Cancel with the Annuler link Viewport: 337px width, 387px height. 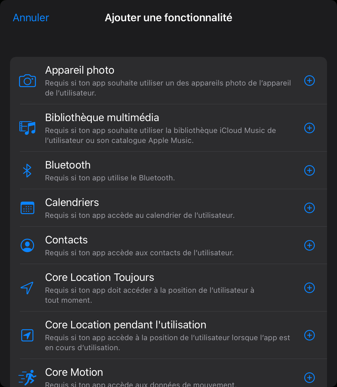[x=31, y=18]
